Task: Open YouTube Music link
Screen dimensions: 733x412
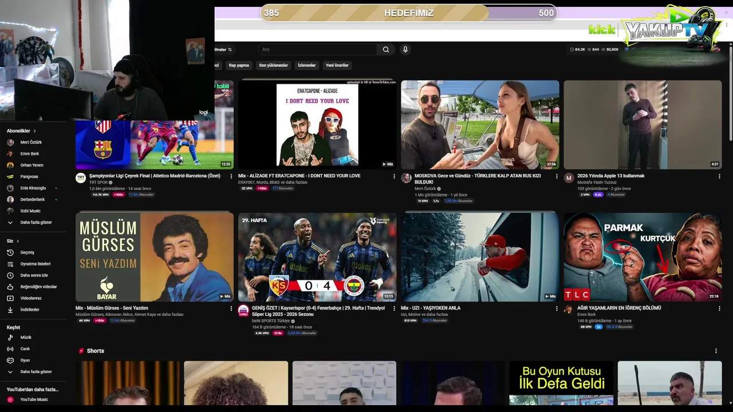Action: [34, 399]
